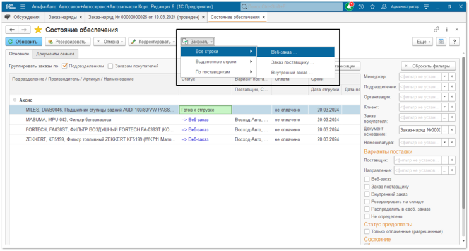
Task: Open the help question mark button
Action: (x=454, y=42)
